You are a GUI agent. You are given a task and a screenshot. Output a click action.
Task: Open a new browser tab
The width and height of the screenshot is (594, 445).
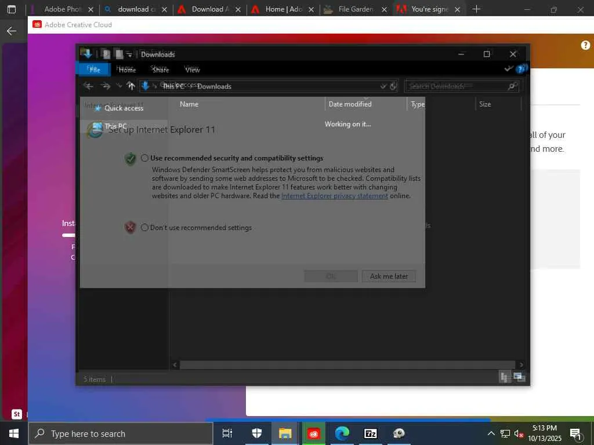click(477, 9)
